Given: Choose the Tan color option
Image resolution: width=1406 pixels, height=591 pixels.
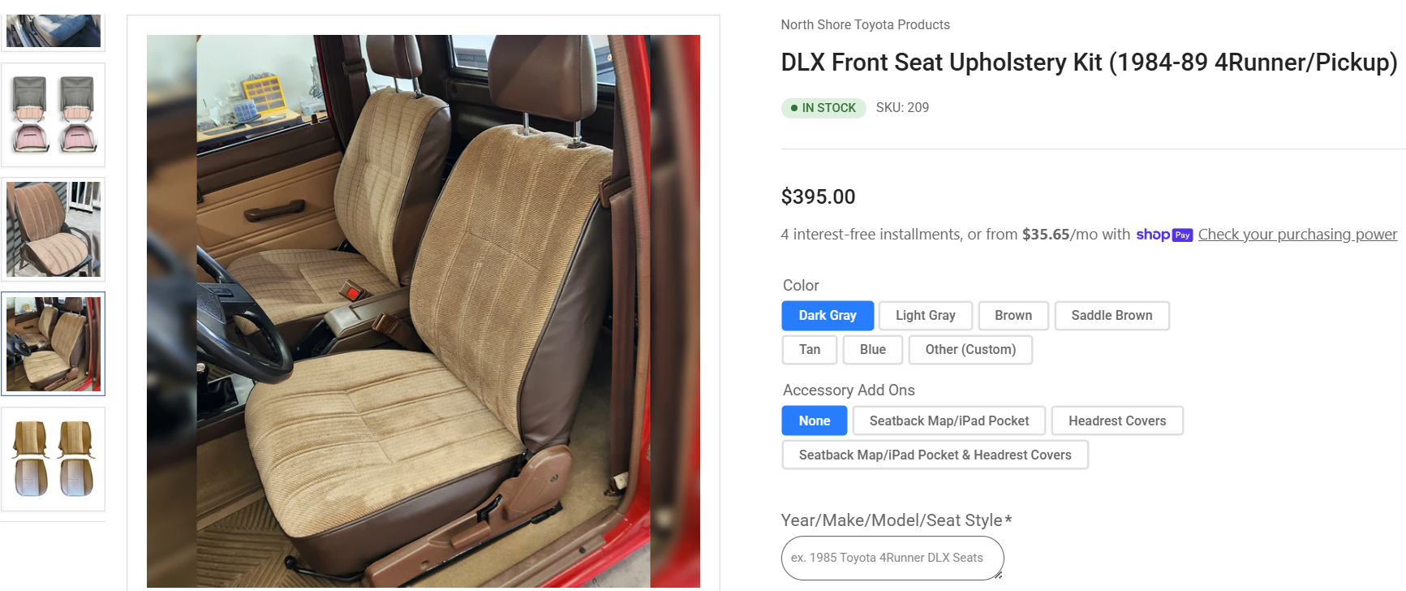Looking at the screenshot, I should pyautogui.click(x=810, y=350).
